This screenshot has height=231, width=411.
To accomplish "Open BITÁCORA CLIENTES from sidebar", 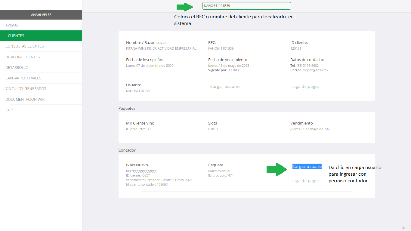I will (x=23, y=57).
